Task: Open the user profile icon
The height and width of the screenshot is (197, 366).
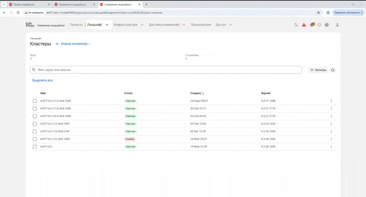Action: 337,25
